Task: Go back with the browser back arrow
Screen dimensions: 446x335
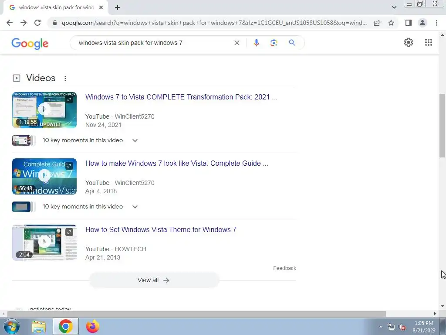Action: (x=10, y=23)
